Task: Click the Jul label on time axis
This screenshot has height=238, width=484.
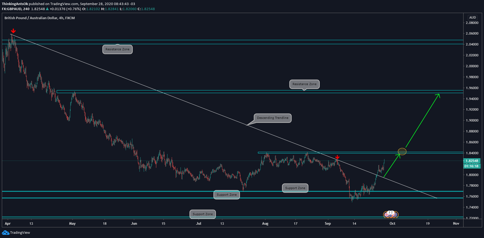Action: click(x=199, y=224)
